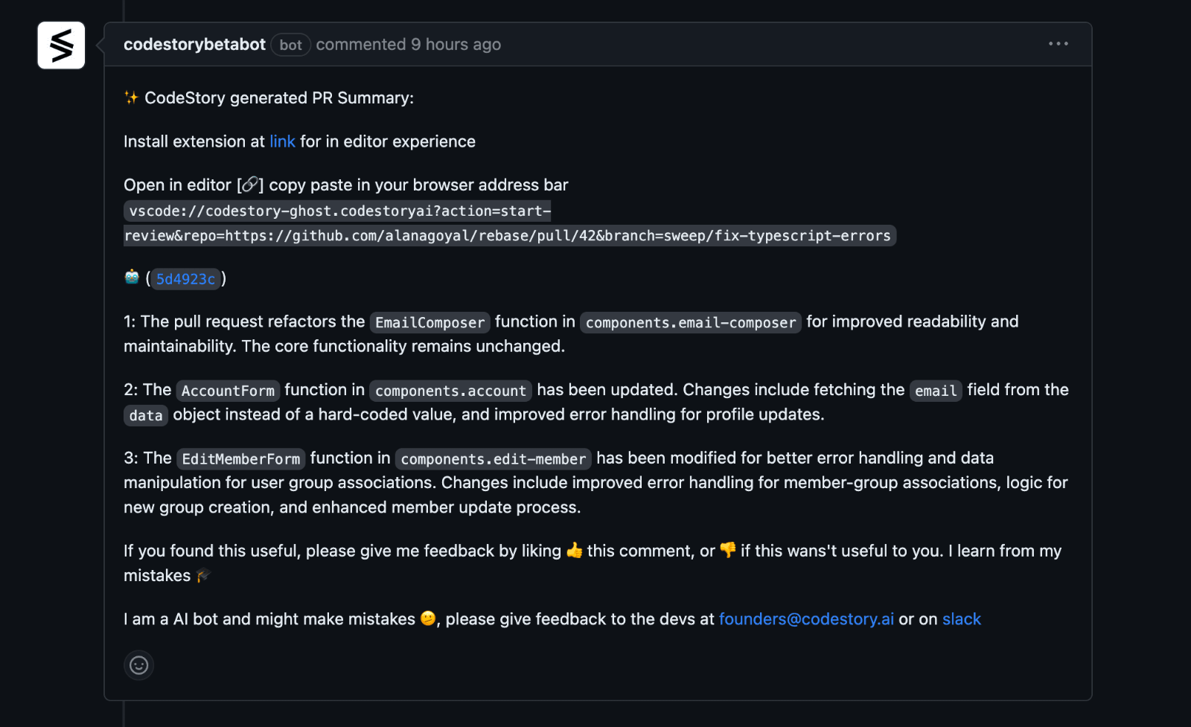Click the graduation cap emoji after 'mistakes'

pyautogui.click(x=204, y=575)
